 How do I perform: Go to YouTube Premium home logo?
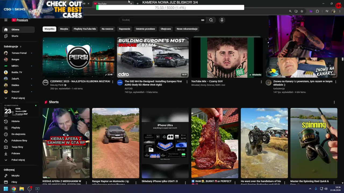click(x=20, y=20)
